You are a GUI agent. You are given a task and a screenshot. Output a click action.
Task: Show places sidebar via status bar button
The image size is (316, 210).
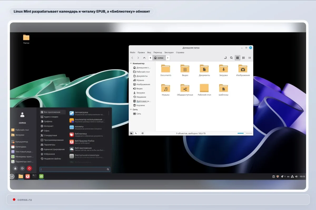pyautogui.click(x=131, y=133)
